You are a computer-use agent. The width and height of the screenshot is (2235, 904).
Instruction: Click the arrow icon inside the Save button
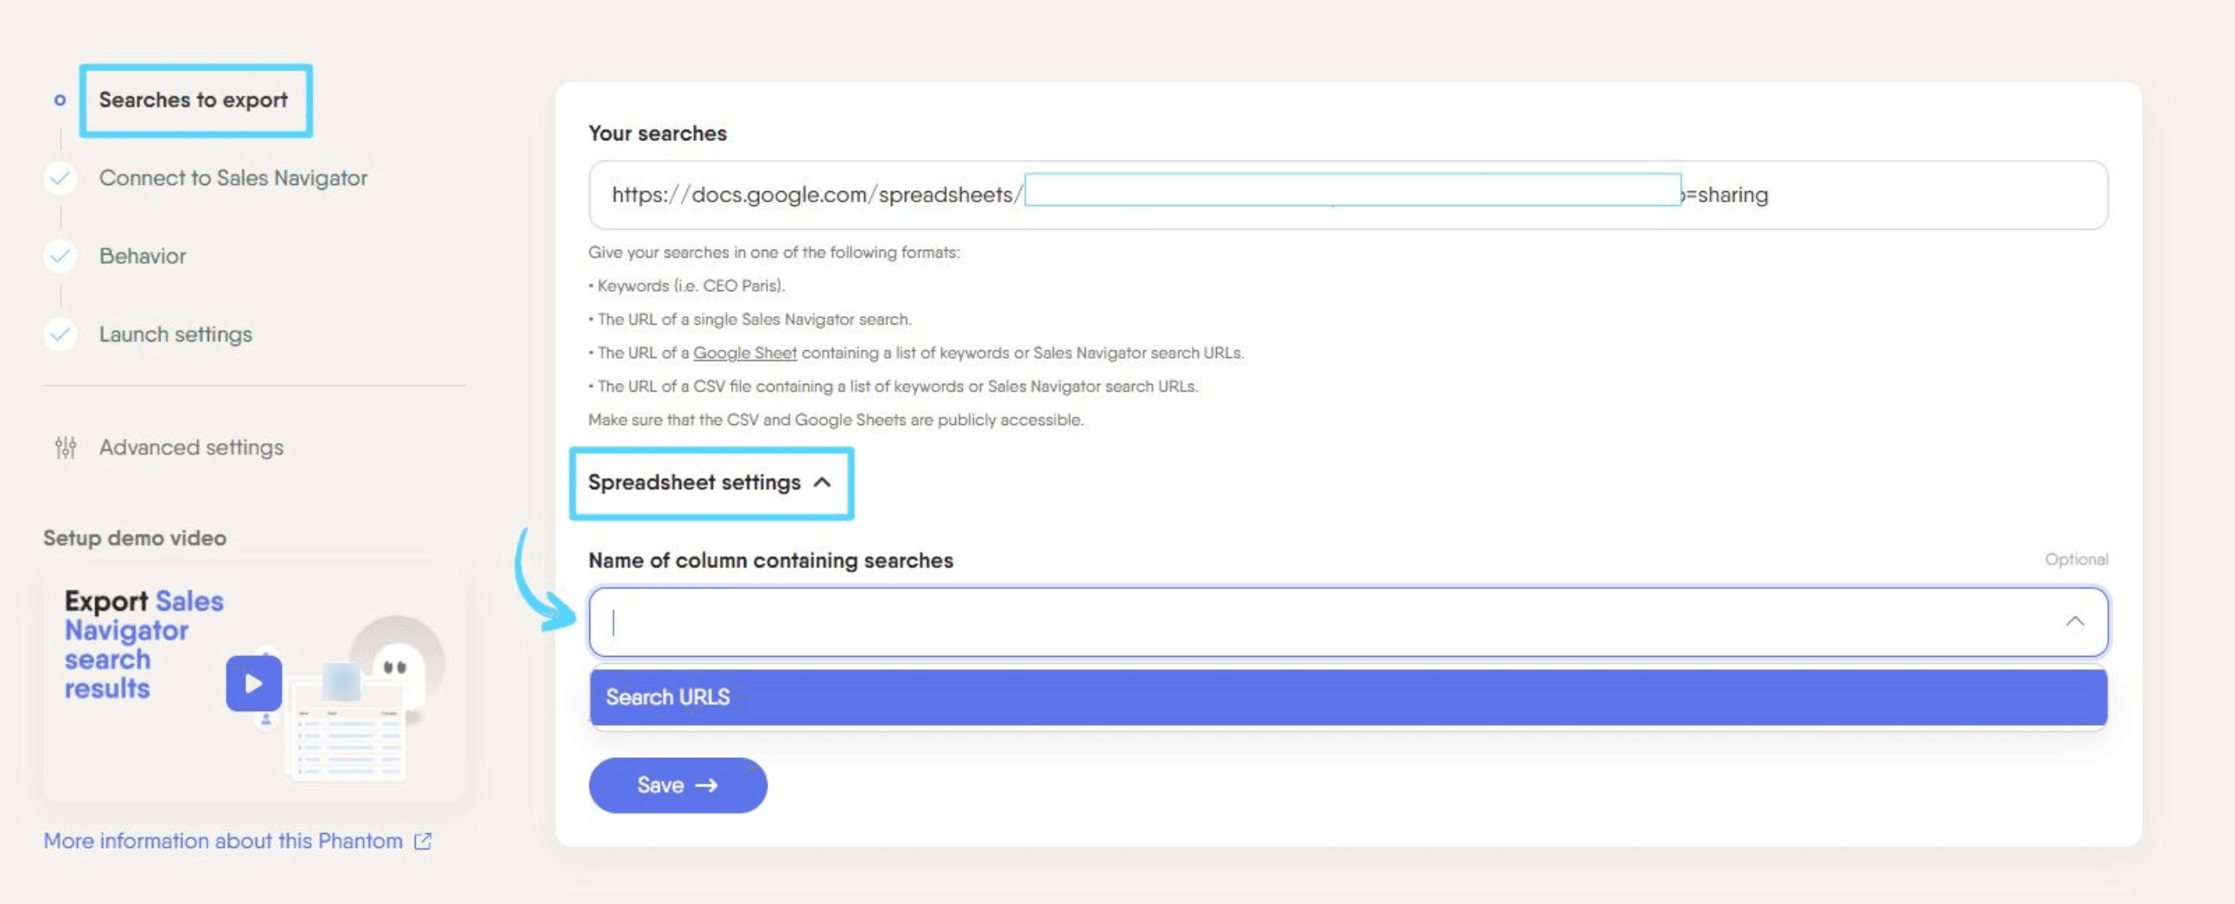tap(706, 785)
